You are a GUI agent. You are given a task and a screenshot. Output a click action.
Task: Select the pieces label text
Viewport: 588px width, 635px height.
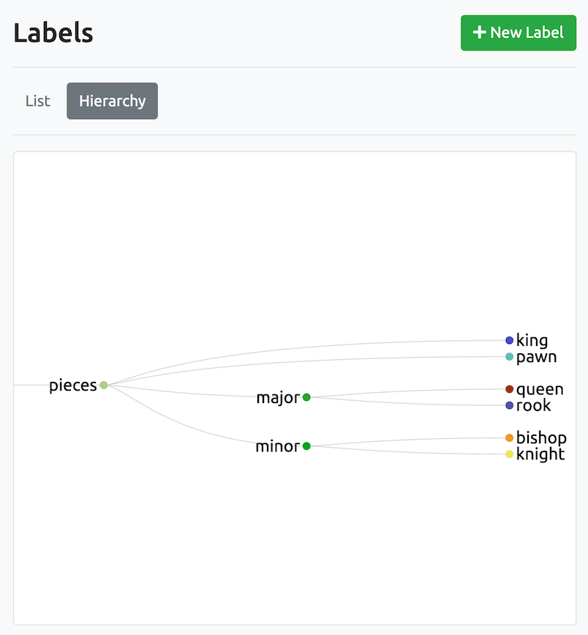pos(73,386)
